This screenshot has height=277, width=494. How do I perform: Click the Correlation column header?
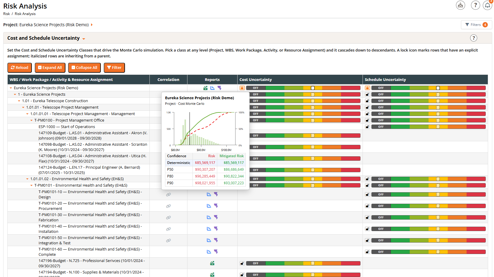click(168, 79)
